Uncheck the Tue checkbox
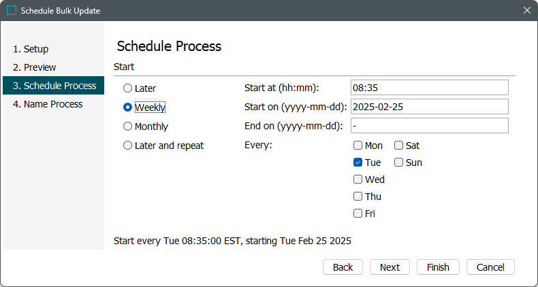The height and width of the screenshot is (287, 538). pyautogui.click(x=358, y=163)
